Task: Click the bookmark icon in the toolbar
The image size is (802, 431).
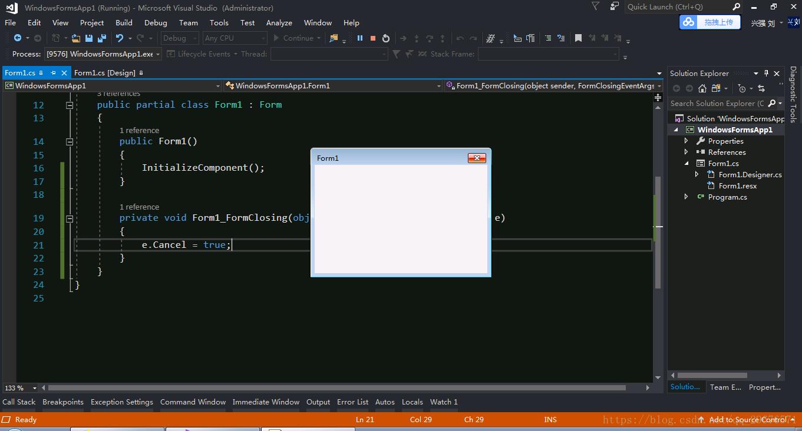Action: [578, 38]
